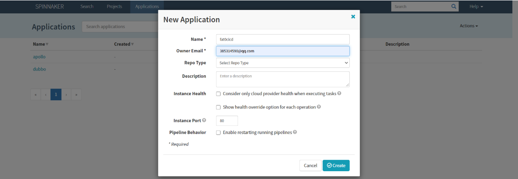Click the Create button
518x179 pixels.
tap(336, 166)
